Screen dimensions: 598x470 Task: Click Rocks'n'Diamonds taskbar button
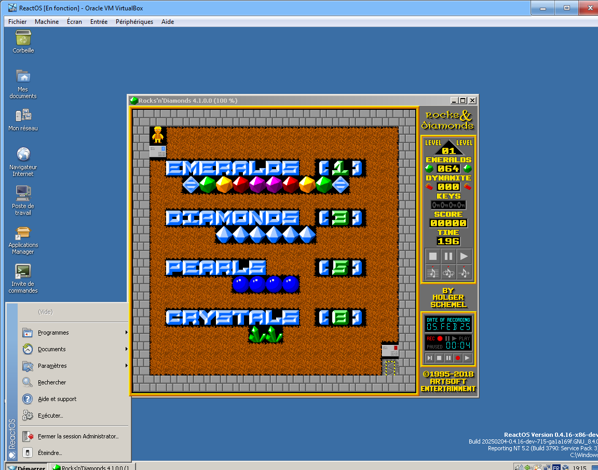[x=92, y=467]
